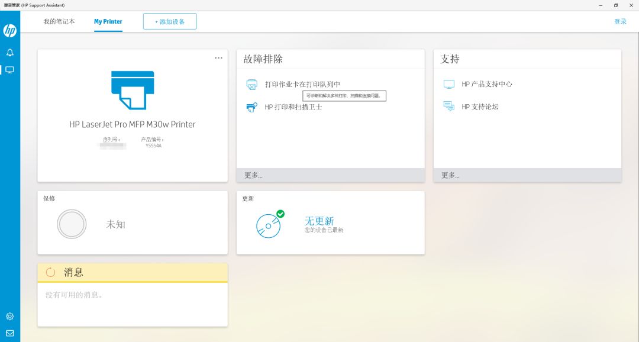Click print job stuck queue icon
The width and height of the screenshot is (639, 342).
click(252, 85)
